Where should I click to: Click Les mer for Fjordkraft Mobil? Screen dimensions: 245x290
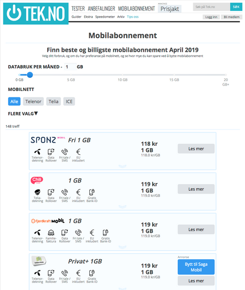196,230
